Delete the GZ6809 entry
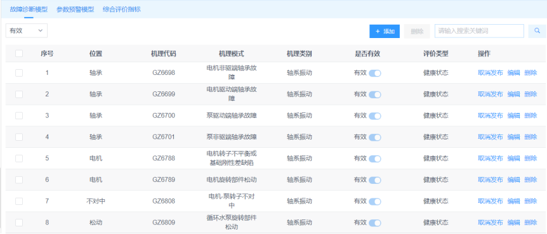Screen dimensions: 547x234 (x=531, y=223)
